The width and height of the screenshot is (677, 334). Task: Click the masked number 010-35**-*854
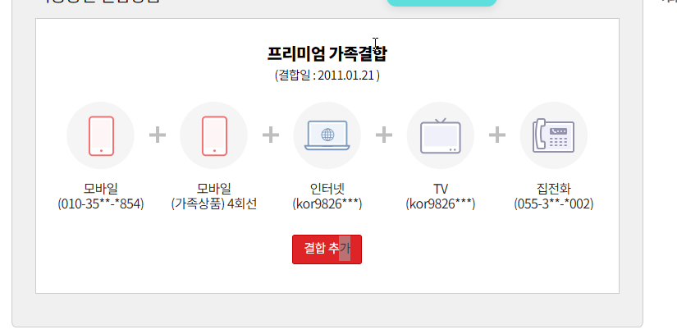coord(100,204)
